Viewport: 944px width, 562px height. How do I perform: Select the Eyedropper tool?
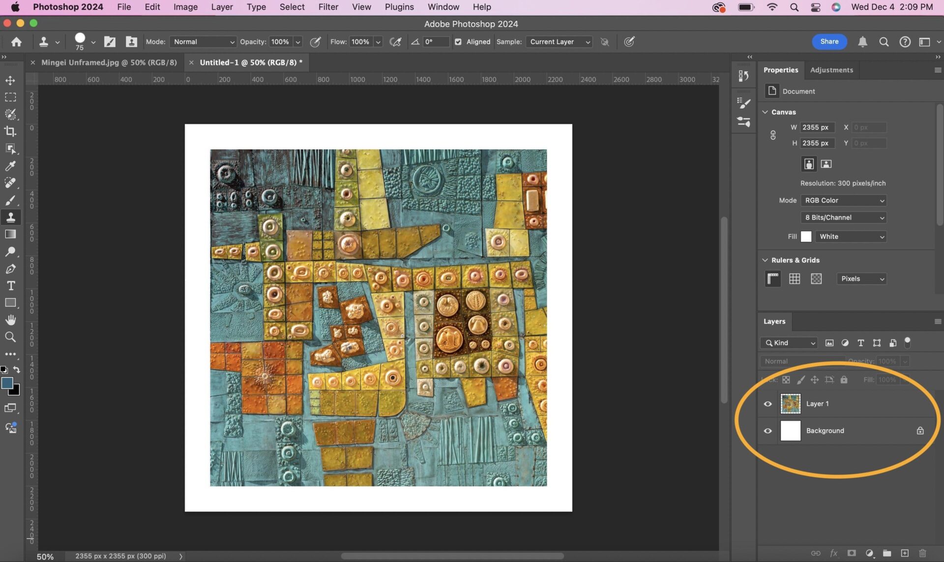(x=10, y=166)
